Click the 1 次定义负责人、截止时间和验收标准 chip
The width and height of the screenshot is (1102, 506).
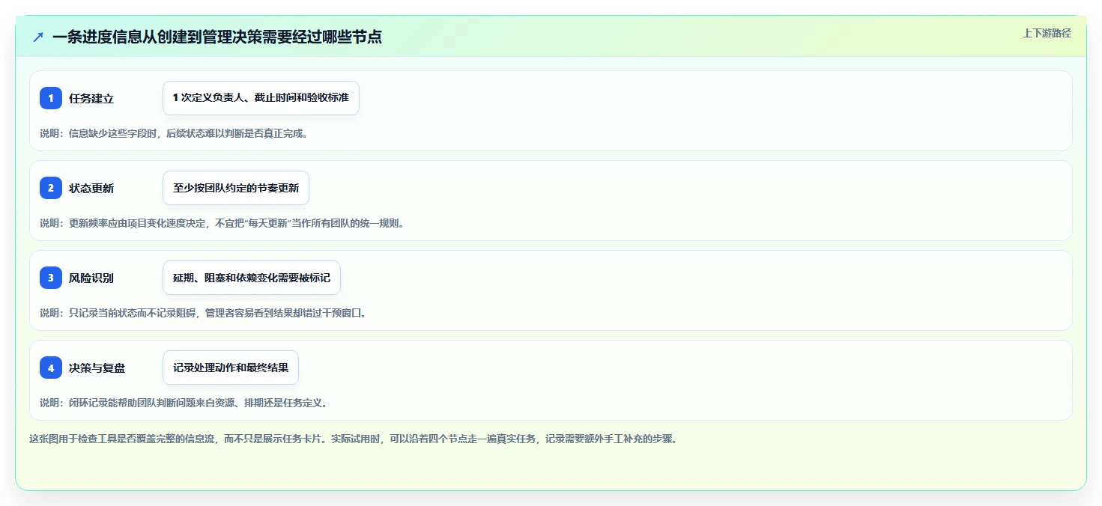tap(261, 98)
